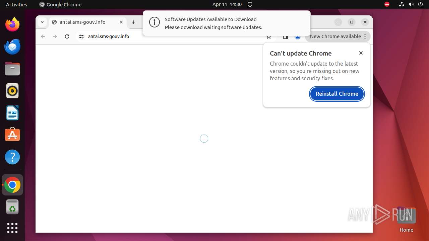Open New Chrome available menu
The image size is (429, 241).
click(338, 36)
